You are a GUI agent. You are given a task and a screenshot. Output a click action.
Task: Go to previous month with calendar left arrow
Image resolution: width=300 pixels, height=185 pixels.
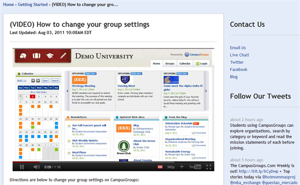coord(33,80)
